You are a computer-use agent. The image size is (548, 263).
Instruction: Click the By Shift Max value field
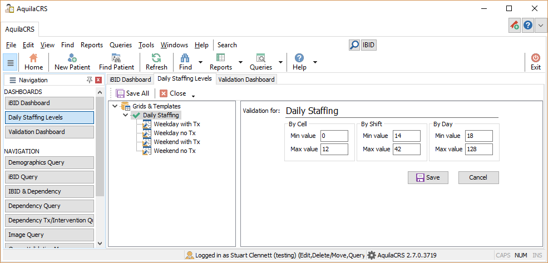coord(406,149)
